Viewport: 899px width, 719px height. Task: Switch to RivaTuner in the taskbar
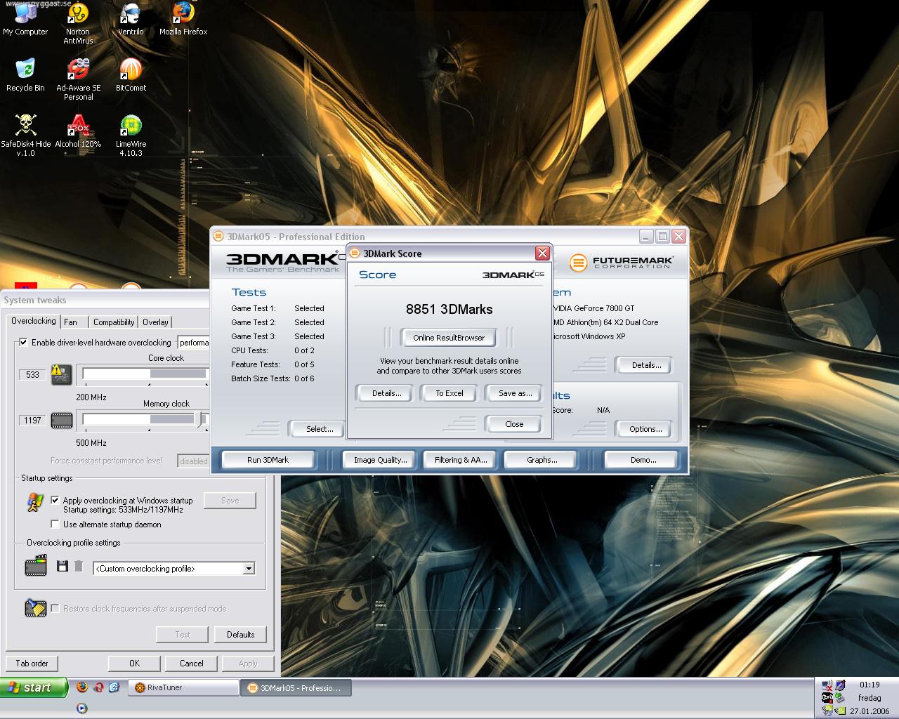tap(184, 687)
